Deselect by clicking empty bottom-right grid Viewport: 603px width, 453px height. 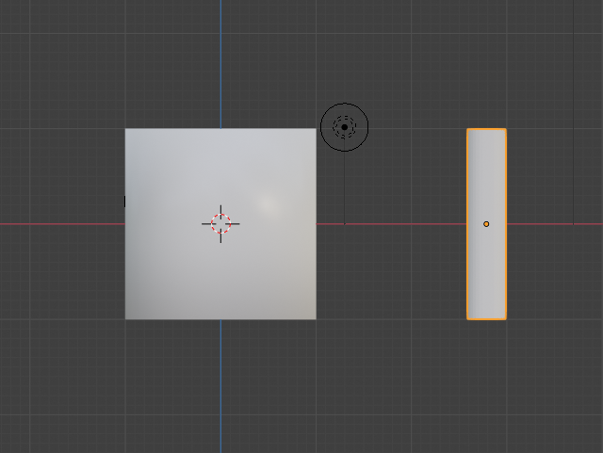point(556,405)
